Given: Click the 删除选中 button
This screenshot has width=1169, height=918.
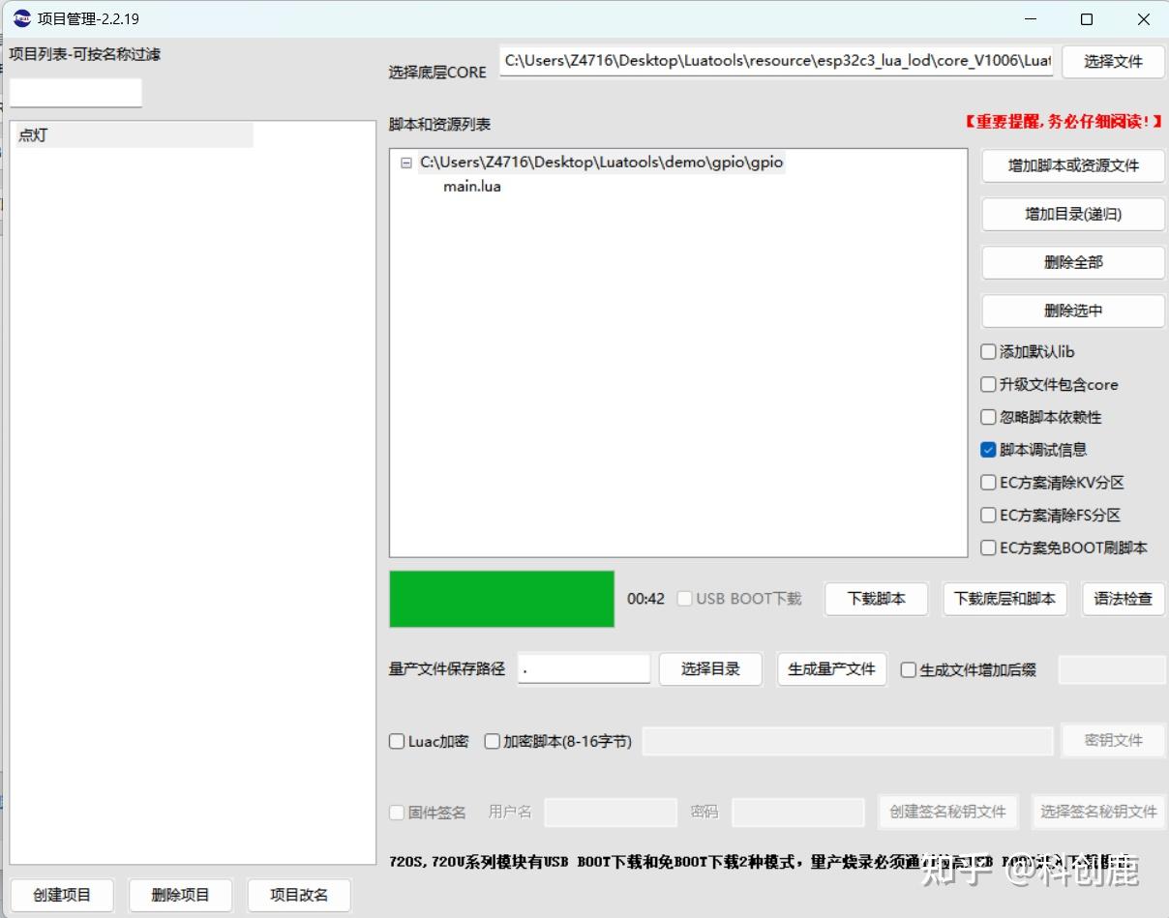Looking at the screenshot, I should point(1073,311).
